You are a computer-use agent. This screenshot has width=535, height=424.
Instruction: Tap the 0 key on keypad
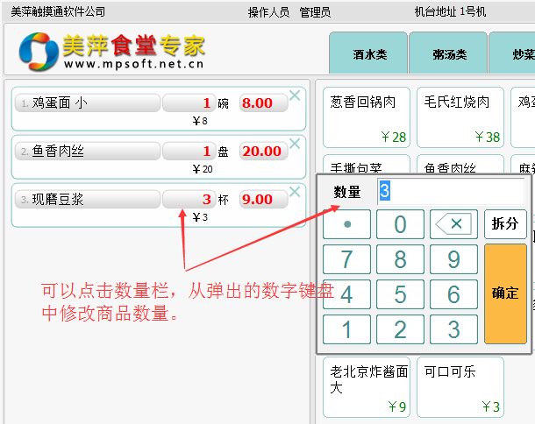[x=400, y=224]
